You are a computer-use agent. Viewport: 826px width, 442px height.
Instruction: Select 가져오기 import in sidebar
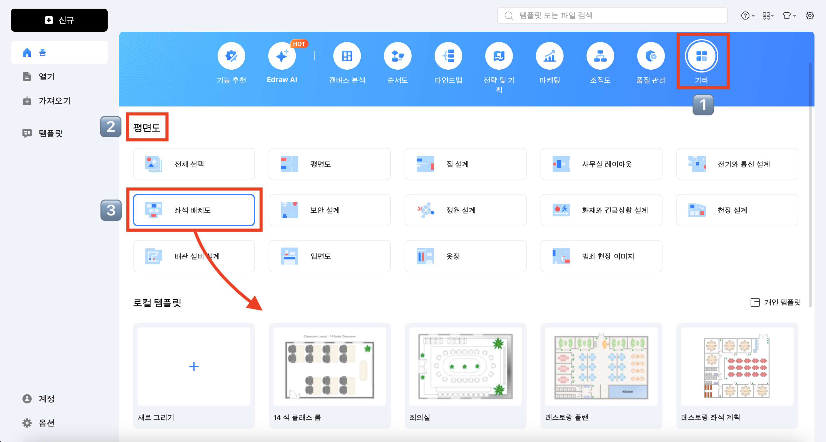click(x=59, y=101)
